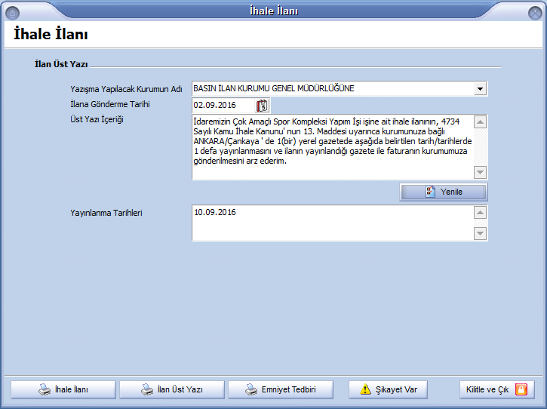547x409 pixels.
Task: Expand the Yazışma Yapılacak Kurumun Adı dropdown arrow
Action: (480, 89)
